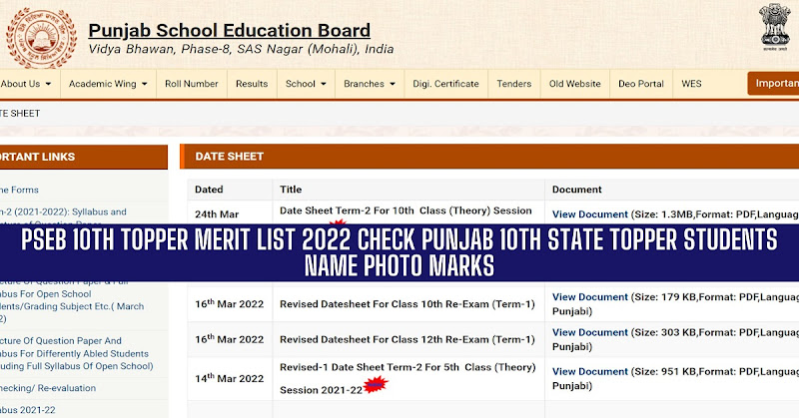This screenshot has height=418, width=799.
Task: View Document for 10th Class Term-2 datesheet
Action: coord(590,213)
